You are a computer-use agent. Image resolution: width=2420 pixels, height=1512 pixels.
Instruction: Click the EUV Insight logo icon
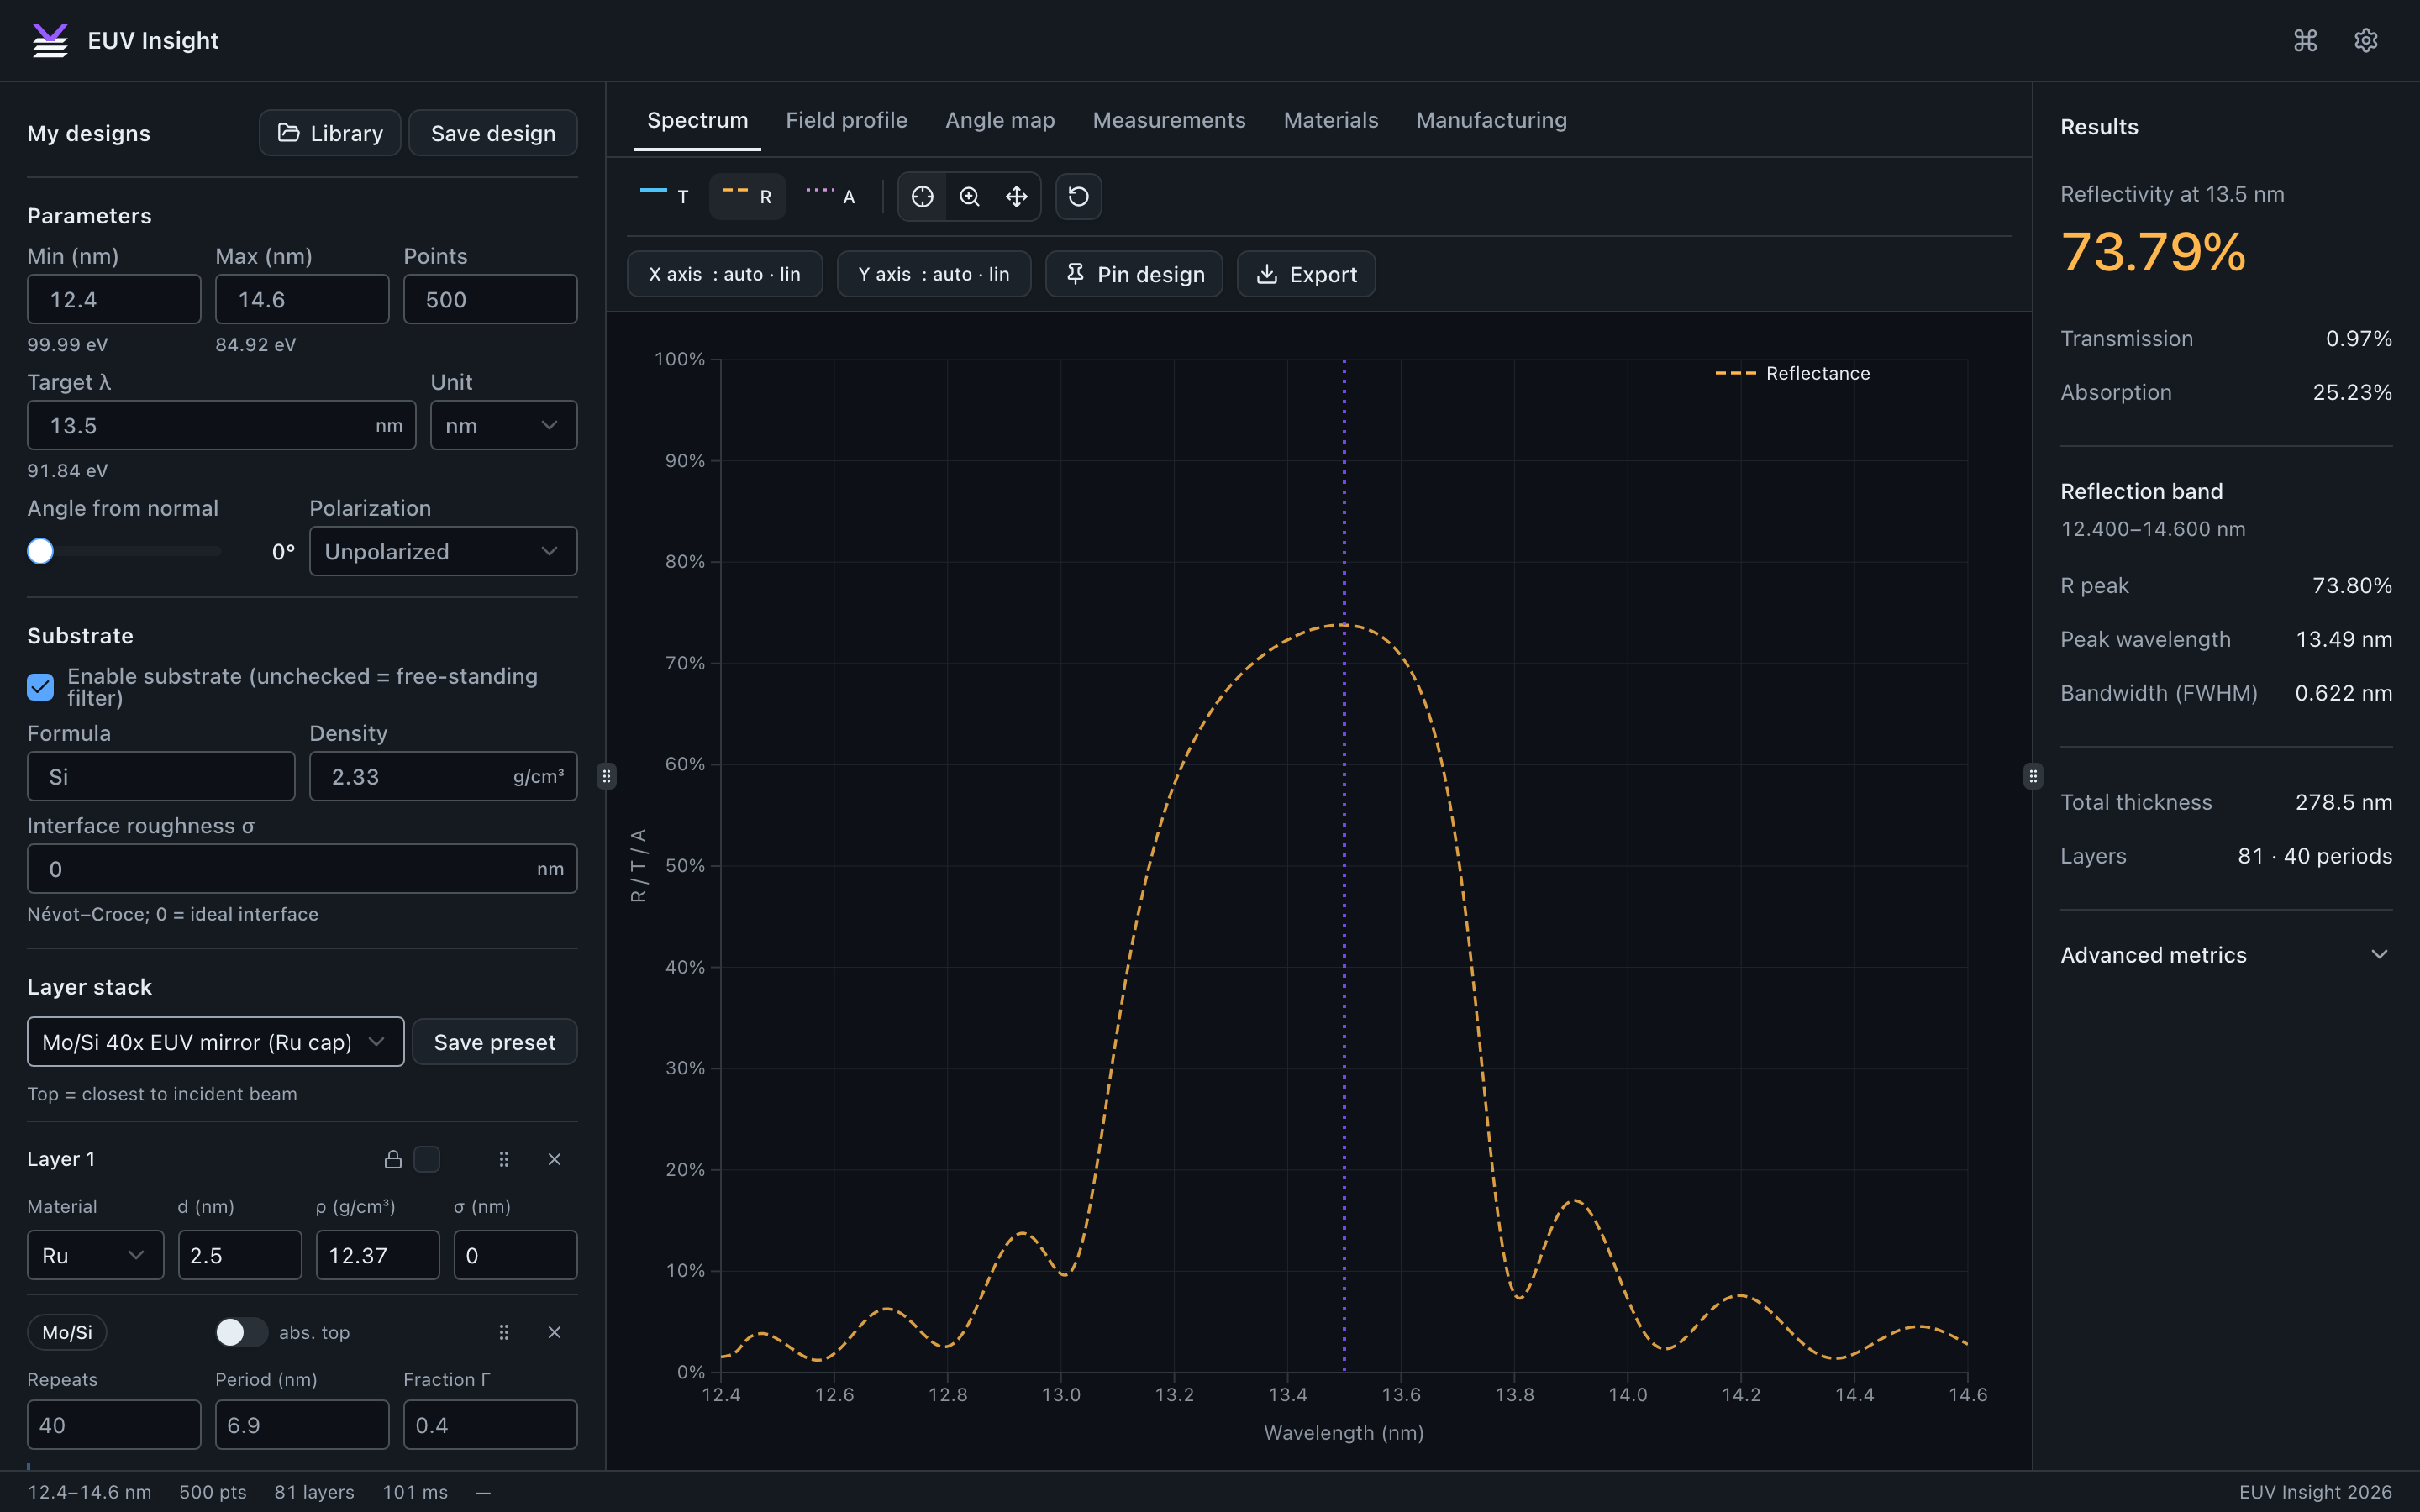pos(50,41)
